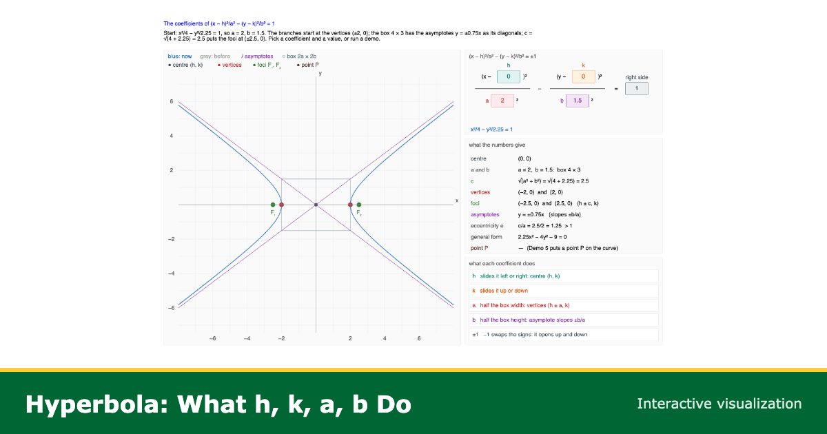827x434 pixels.
Task: Select the 'k slides it up or down' row
Action: point(563,291)
